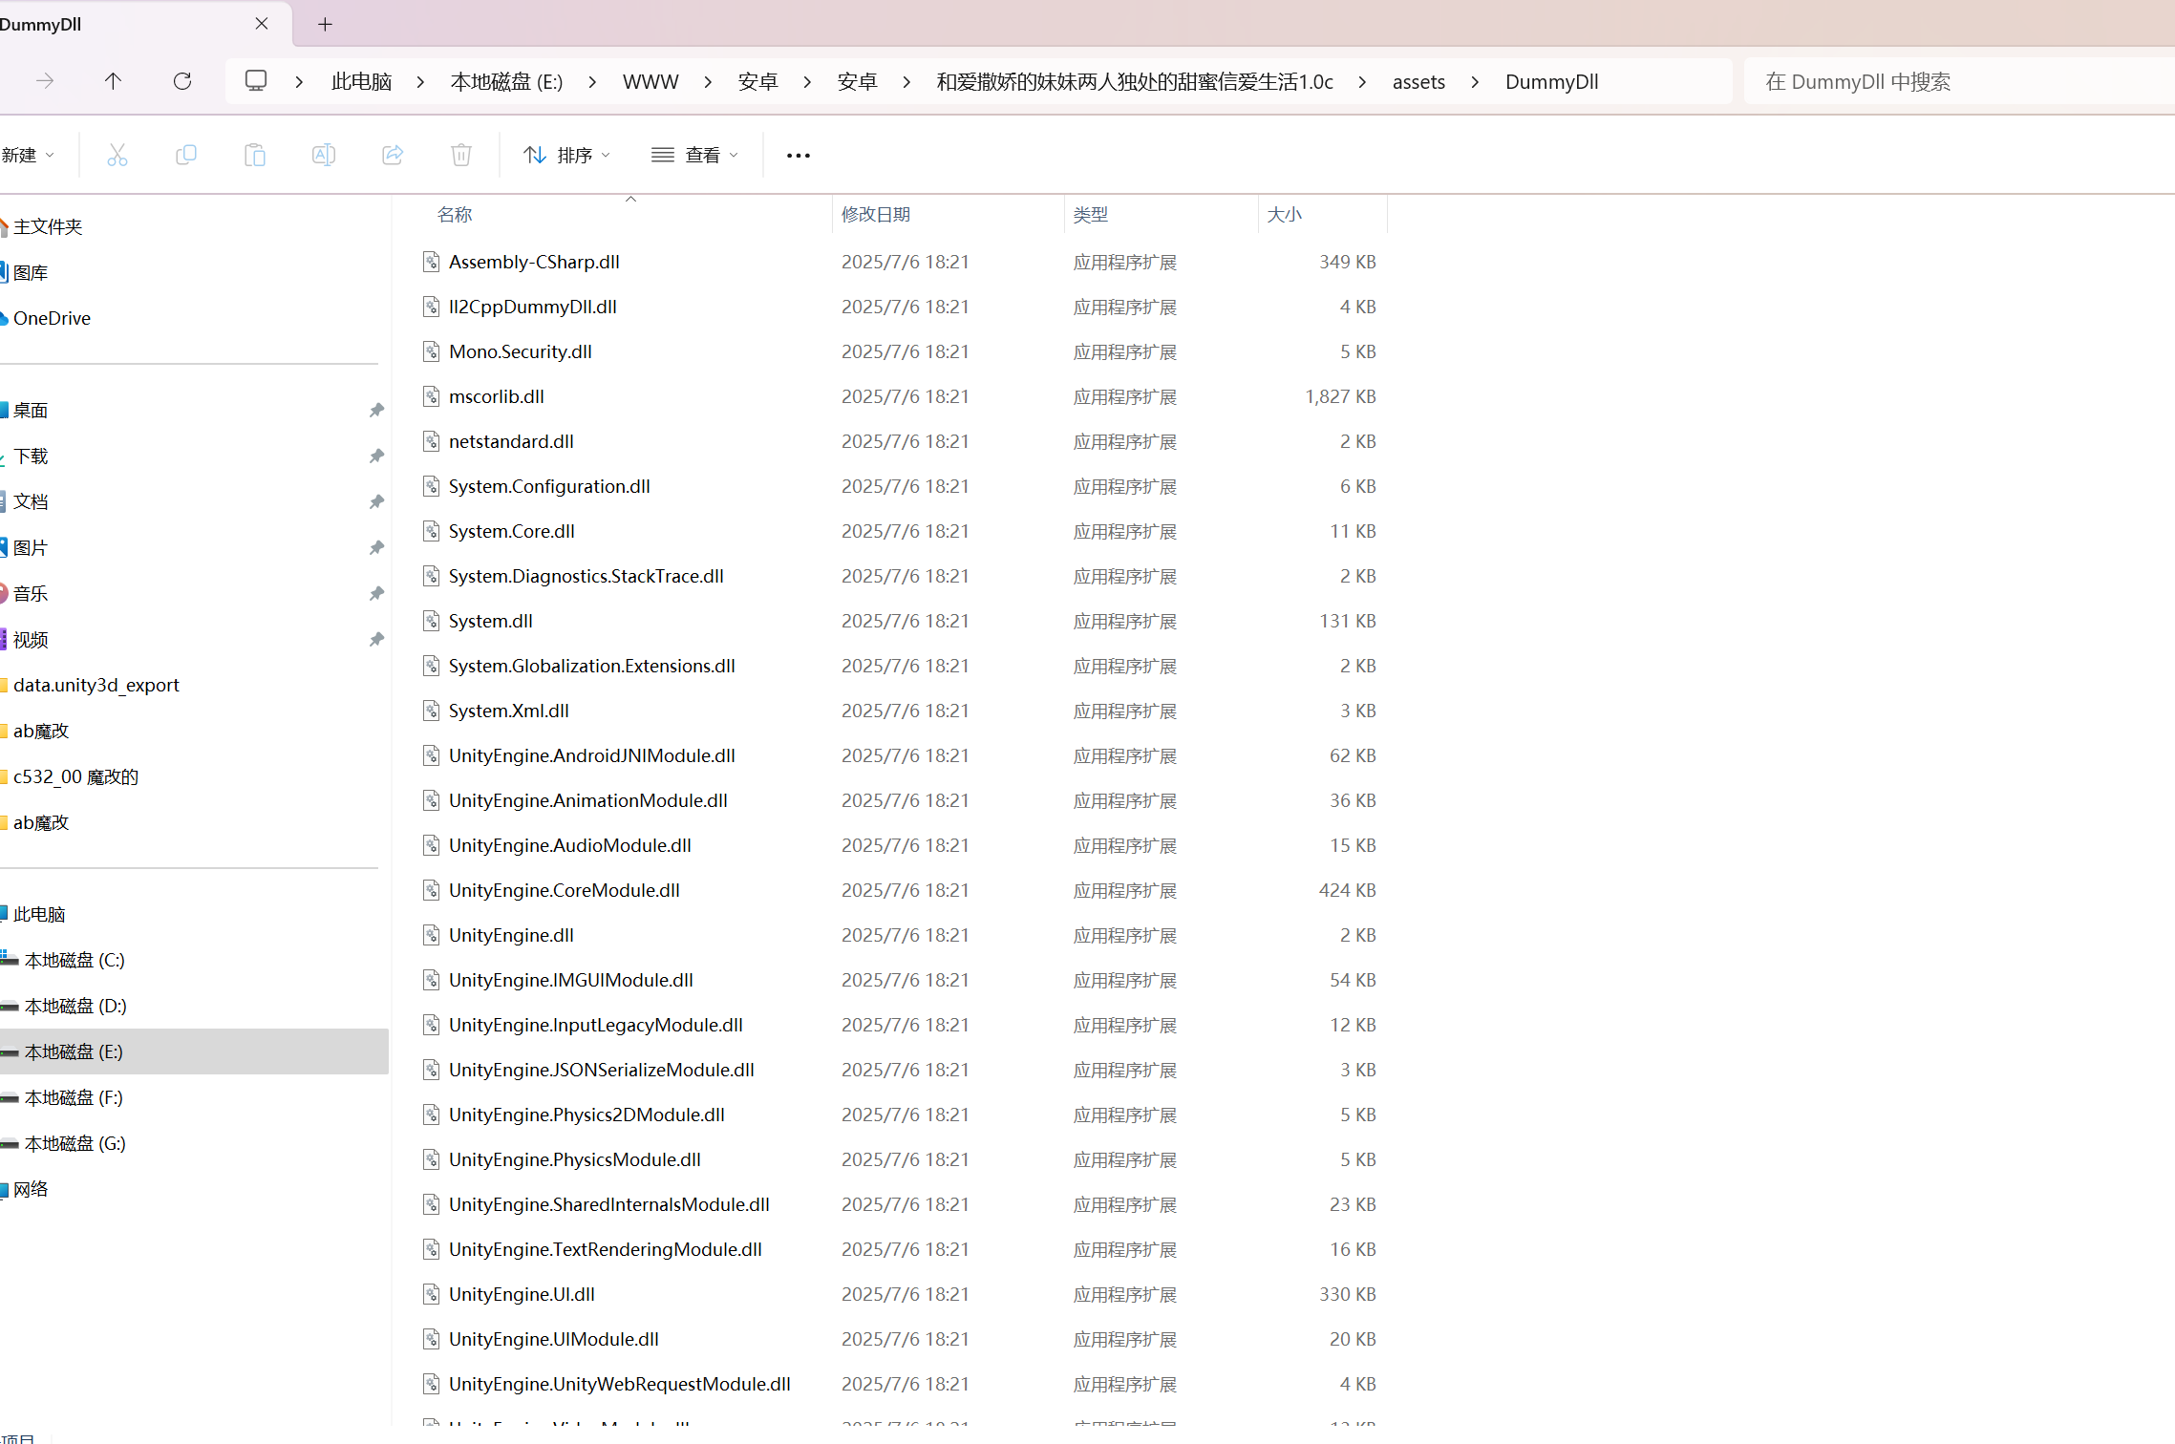This screenshot has height=1444, width=2175.
Task: Select 网络 in sidebar
Action: click(31, 1190)
